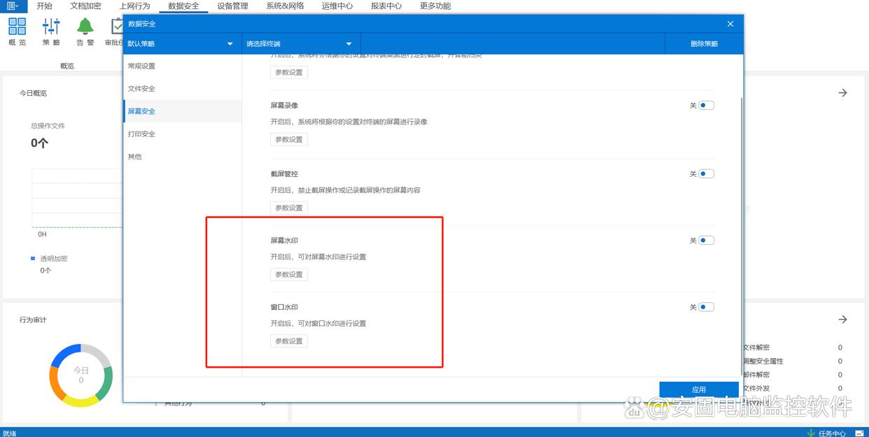Switch to the 设备管理 menu tab
Screen dimensions: 869x437
[232, 6]
